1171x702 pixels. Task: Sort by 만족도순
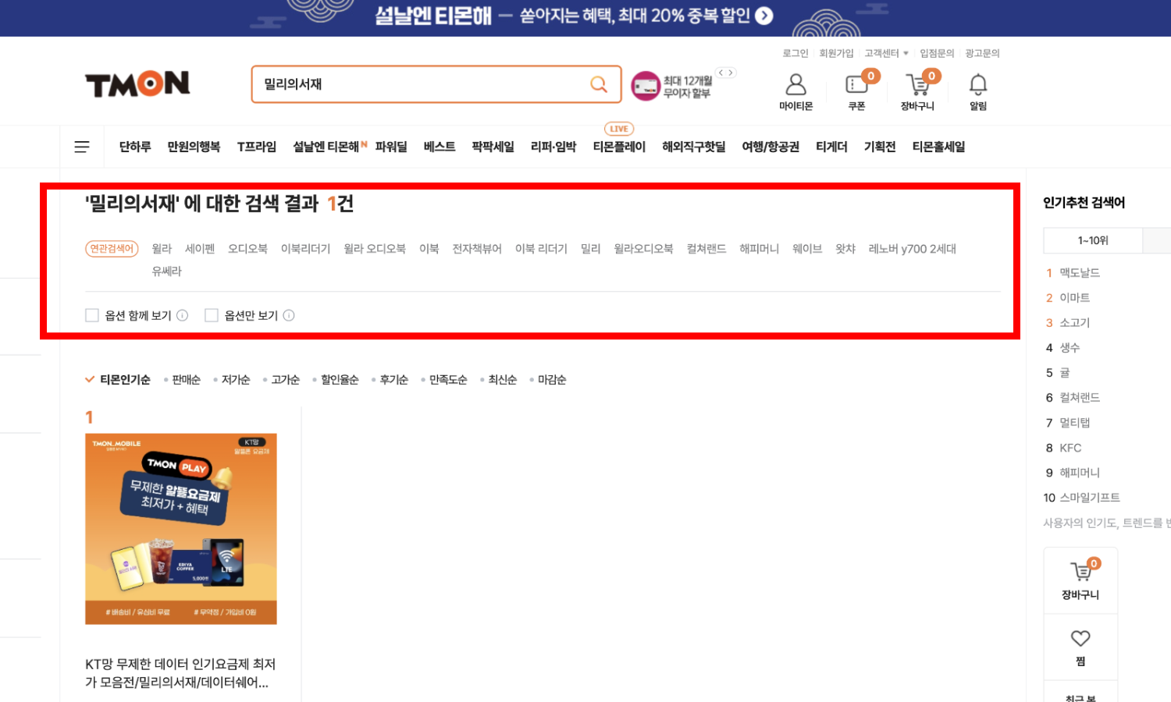pos(448,380)
